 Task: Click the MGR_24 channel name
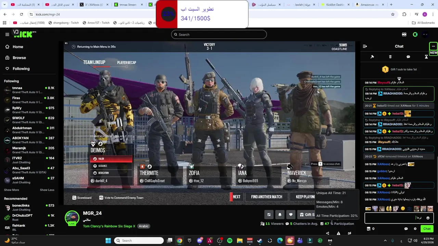tap(92, 213)
